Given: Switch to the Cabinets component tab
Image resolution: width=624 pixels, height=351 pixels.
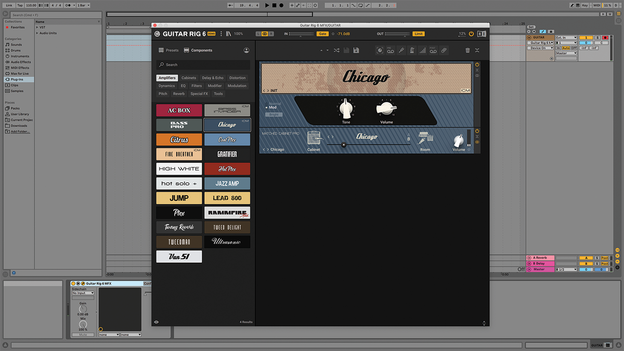Looking at the screenshot, I should (x=188, y=77).
